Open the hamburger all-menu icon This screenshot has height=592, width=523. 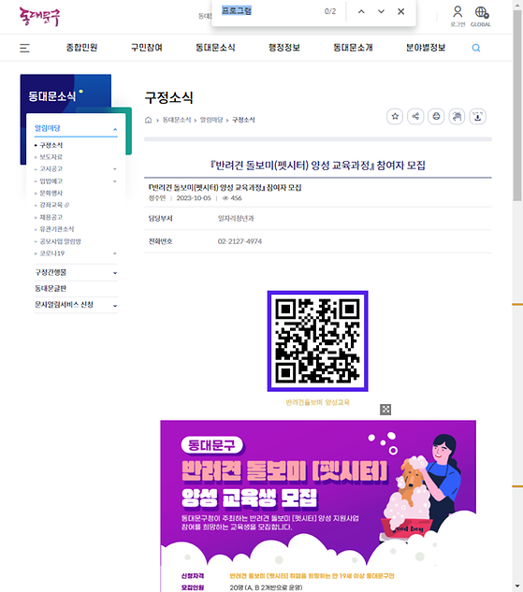(x=24, y=48)
